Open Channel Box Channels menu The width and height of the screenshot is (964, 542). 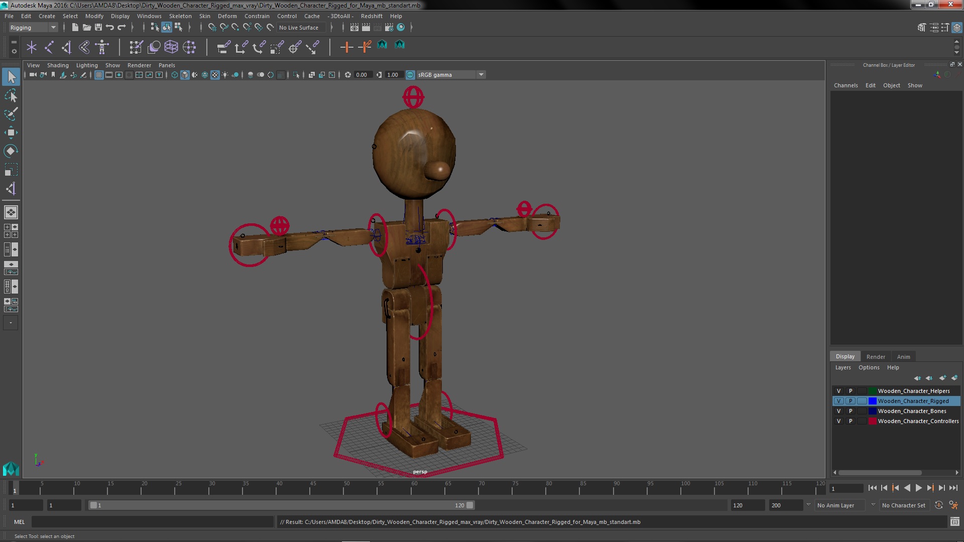[x=846, y=85]
